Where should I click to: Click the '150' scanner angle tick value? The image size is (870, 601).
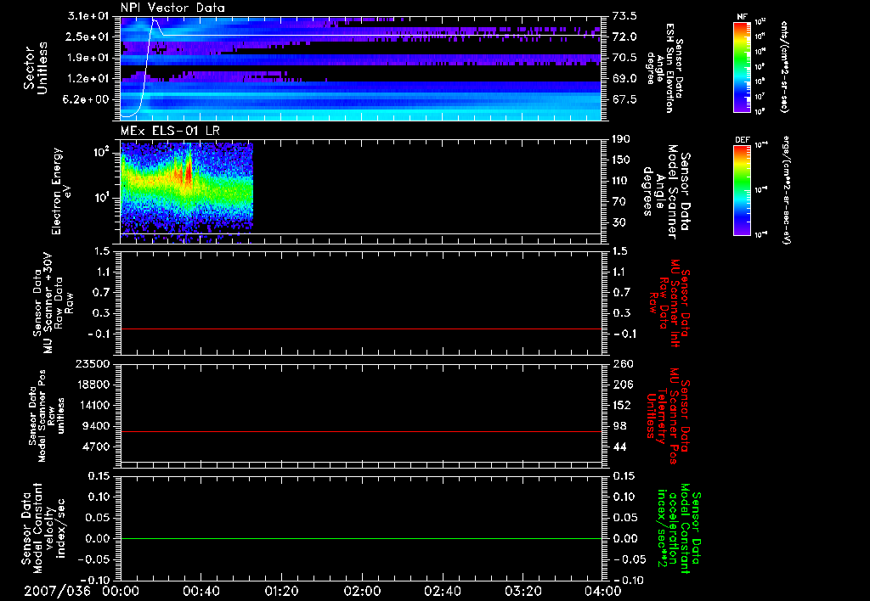(x=621, y=160)
